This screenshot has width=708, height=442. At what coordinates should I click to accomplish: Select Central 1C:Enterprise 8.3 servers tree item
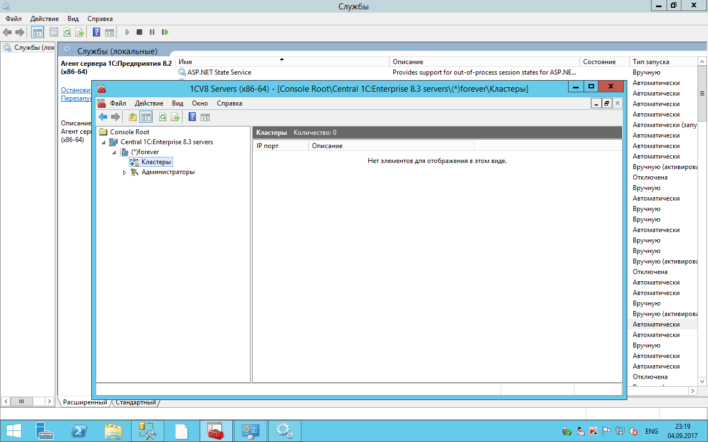pos(166,142)
